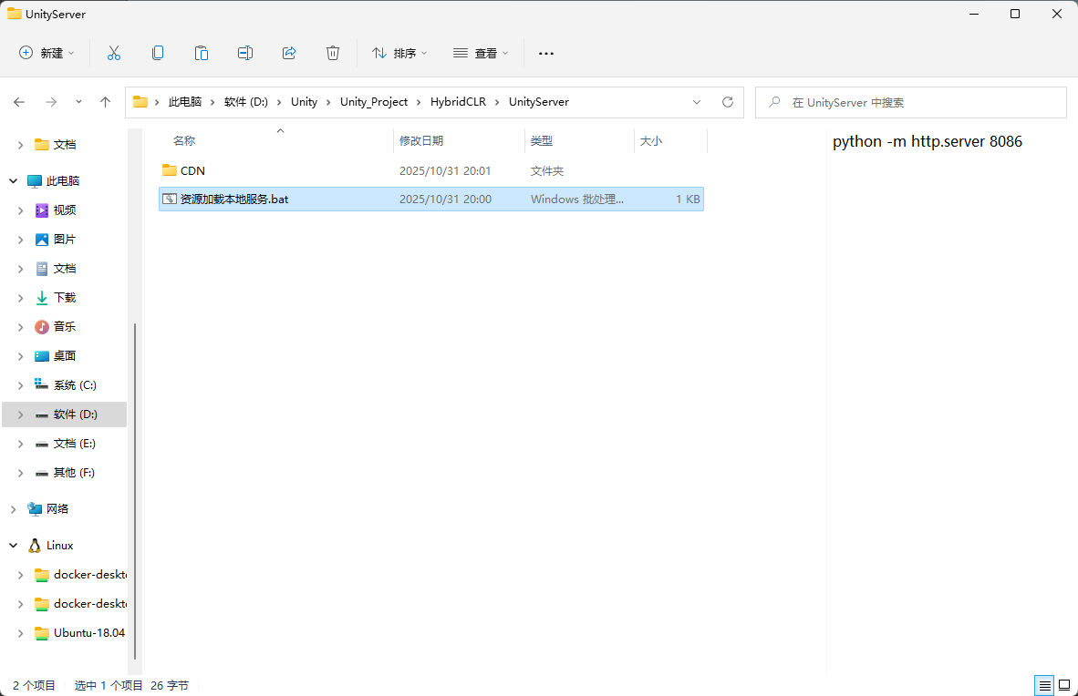Select the CDN folder row
Screen dimensions: 1078x696
pos(431,170)
